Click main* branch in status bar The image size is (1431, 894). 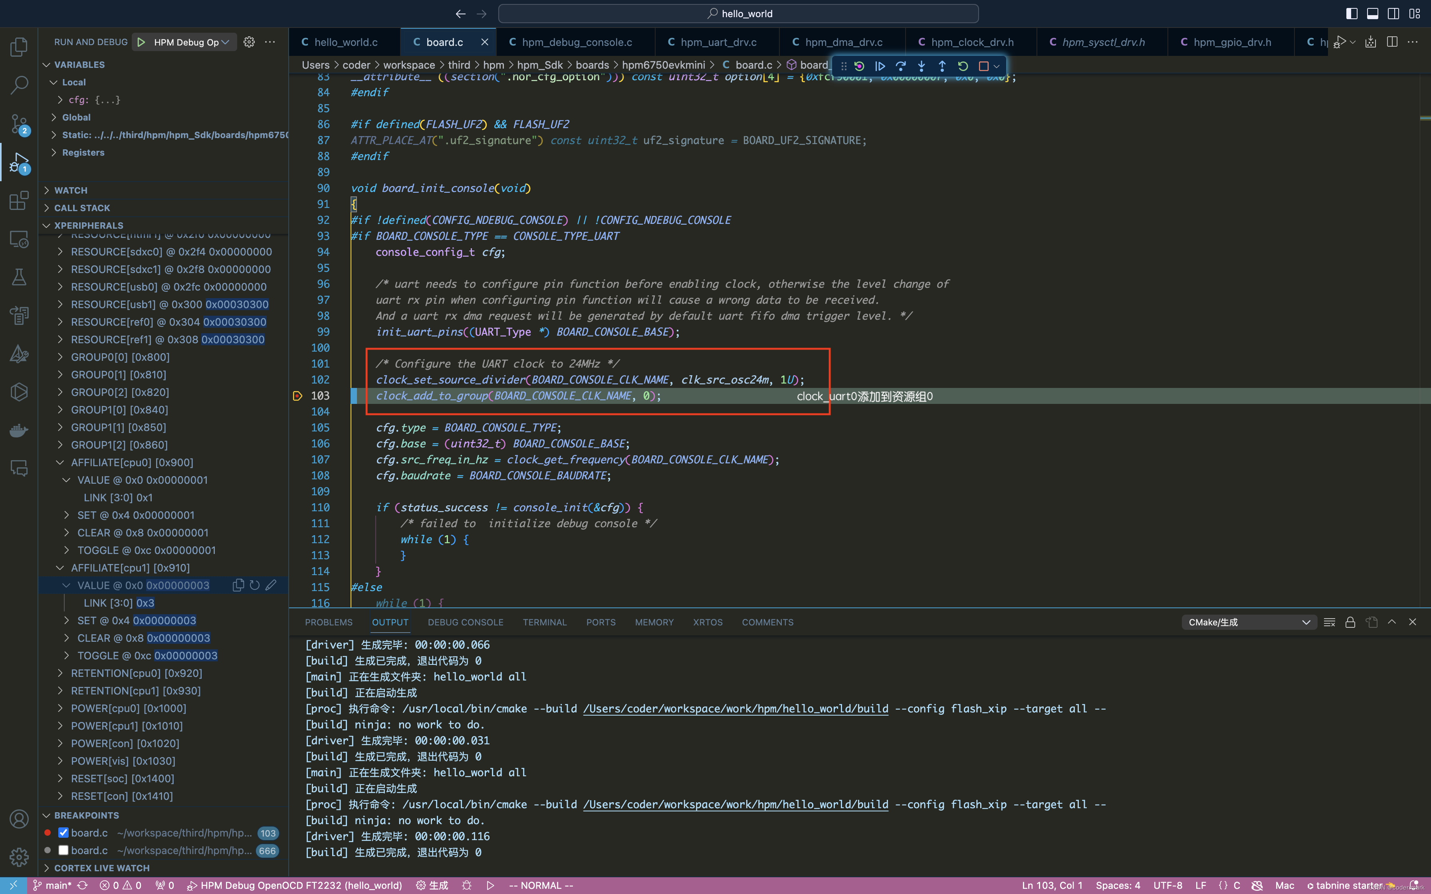pos(52,885)
